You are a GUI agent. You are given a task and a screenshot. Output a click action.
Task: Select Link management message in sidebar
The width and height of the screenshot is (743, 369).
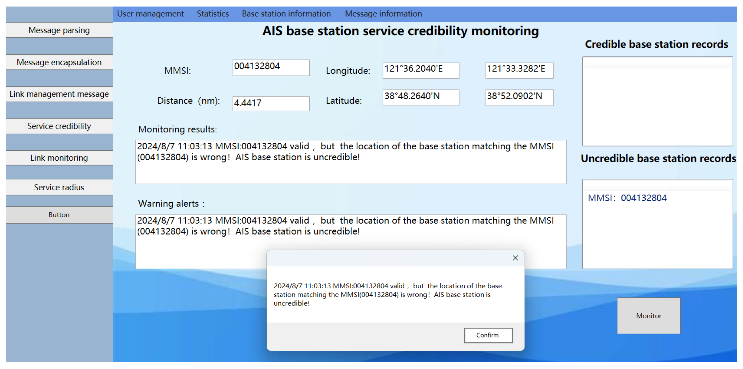(x=59, y=94)
